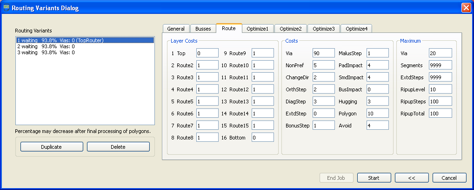This screenshot has width=474, height=190.
Task: Click the RipupLevel field
Action: (441, 89)
